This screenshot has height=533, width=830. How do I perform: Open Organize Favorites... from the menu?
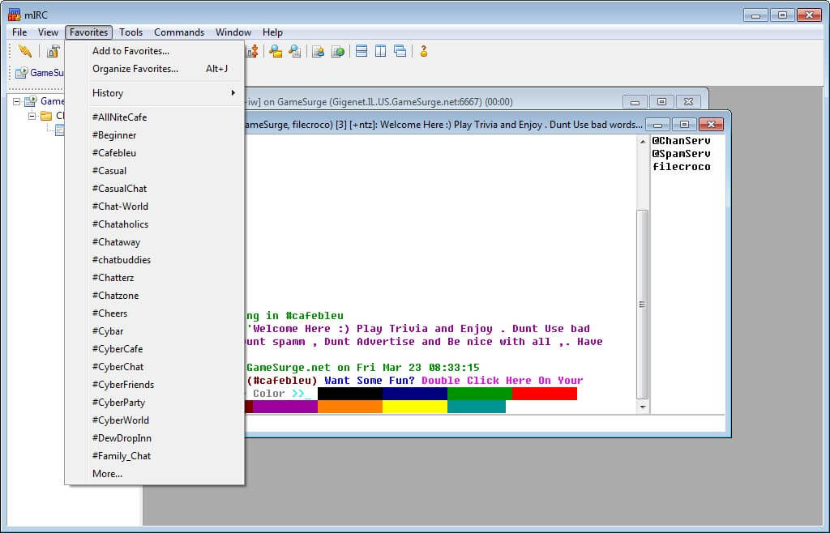coord(135,69)
